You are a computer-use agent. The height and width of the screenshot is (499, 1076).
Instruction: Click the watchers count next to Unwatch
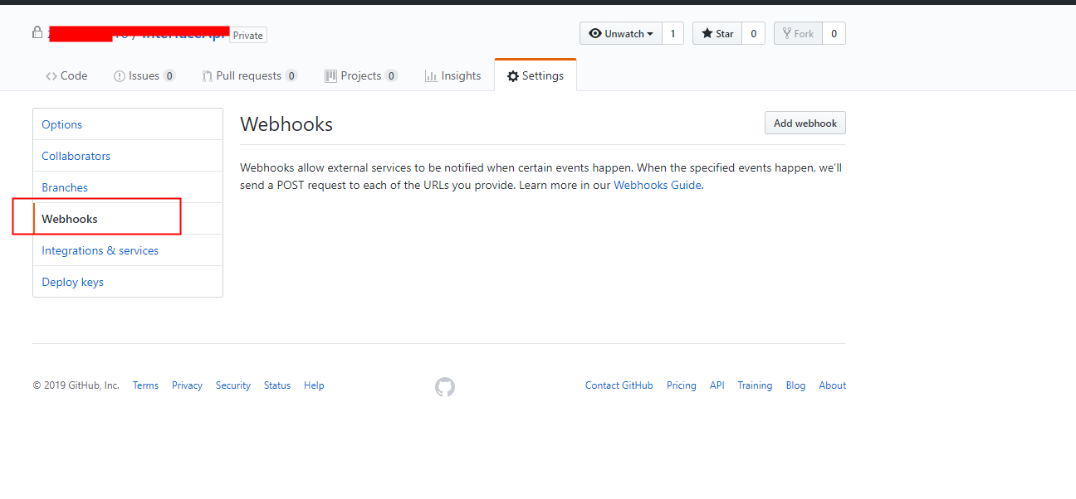coord(672,33)
